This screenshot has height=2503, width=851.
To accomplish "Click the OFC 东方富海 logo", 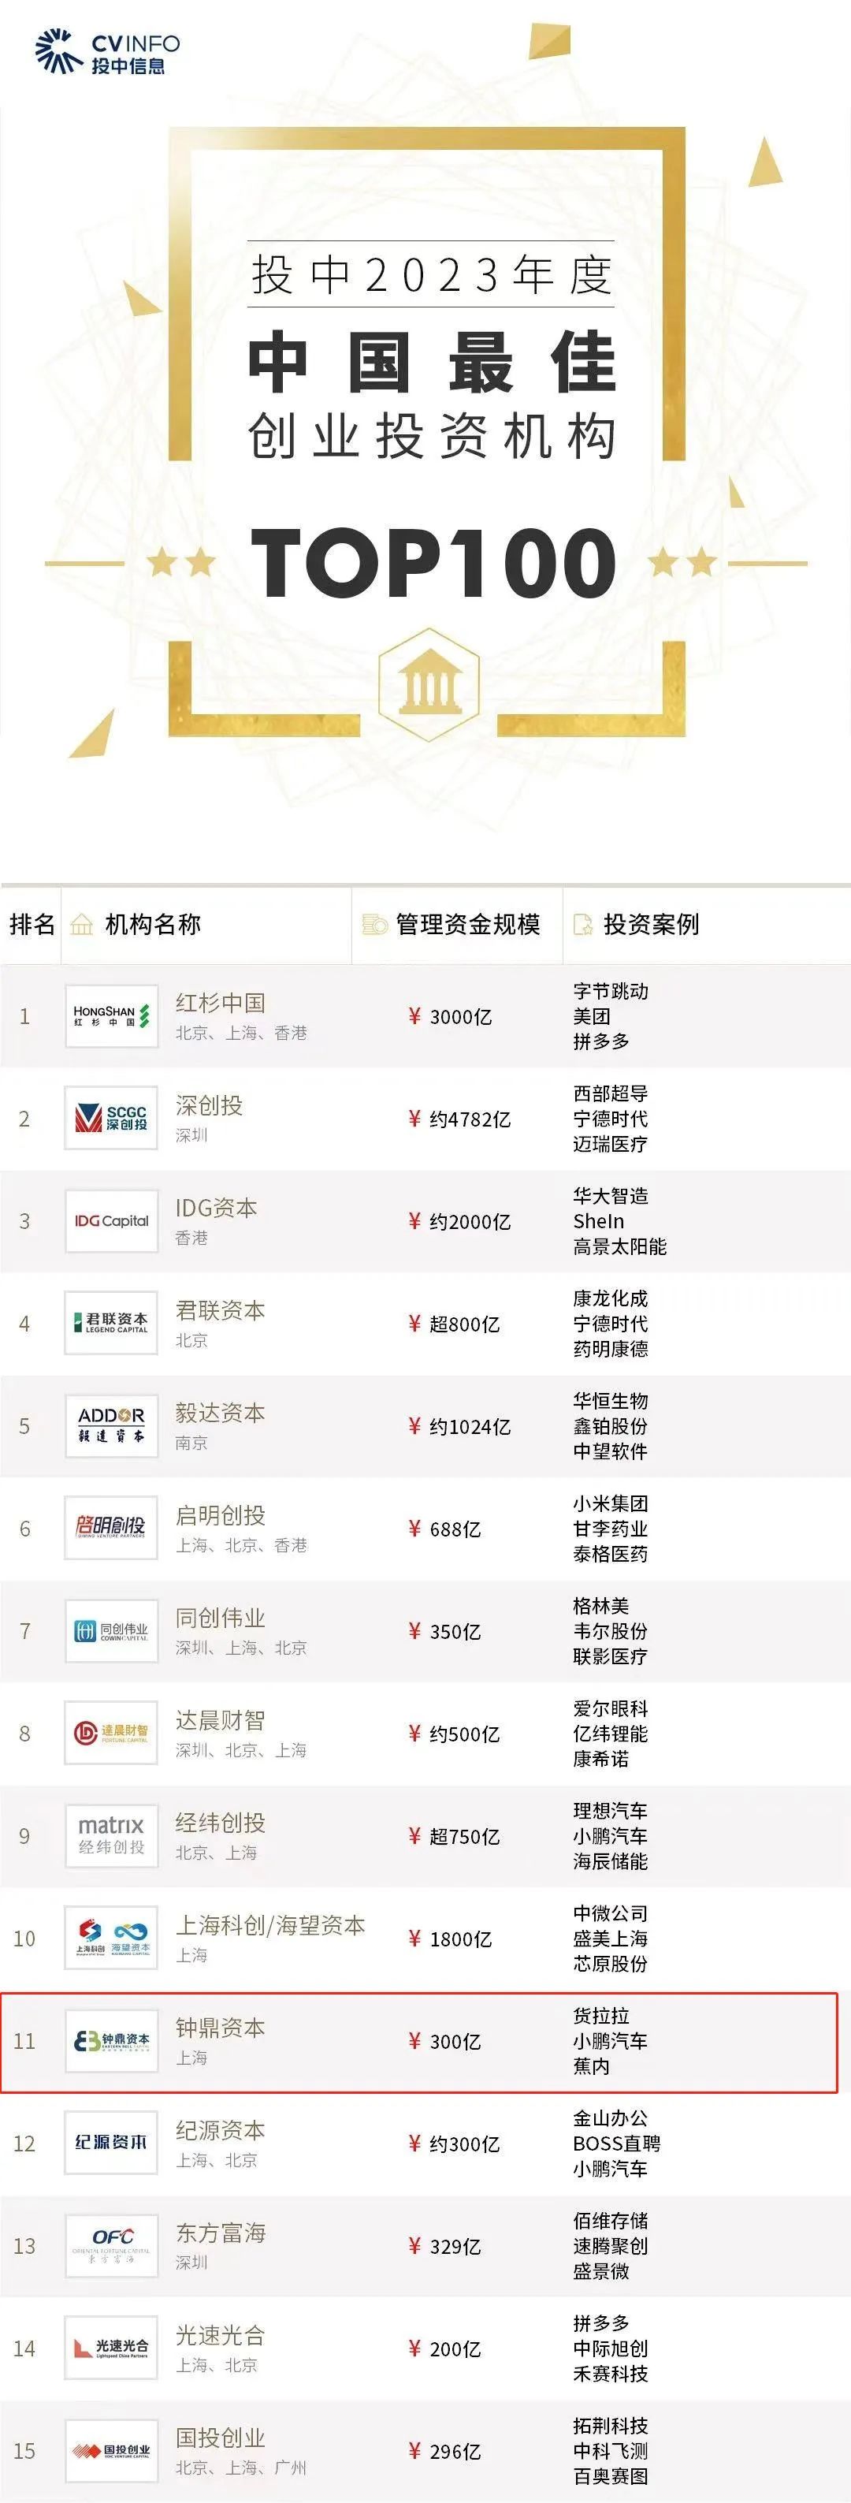I will 112,2247.
